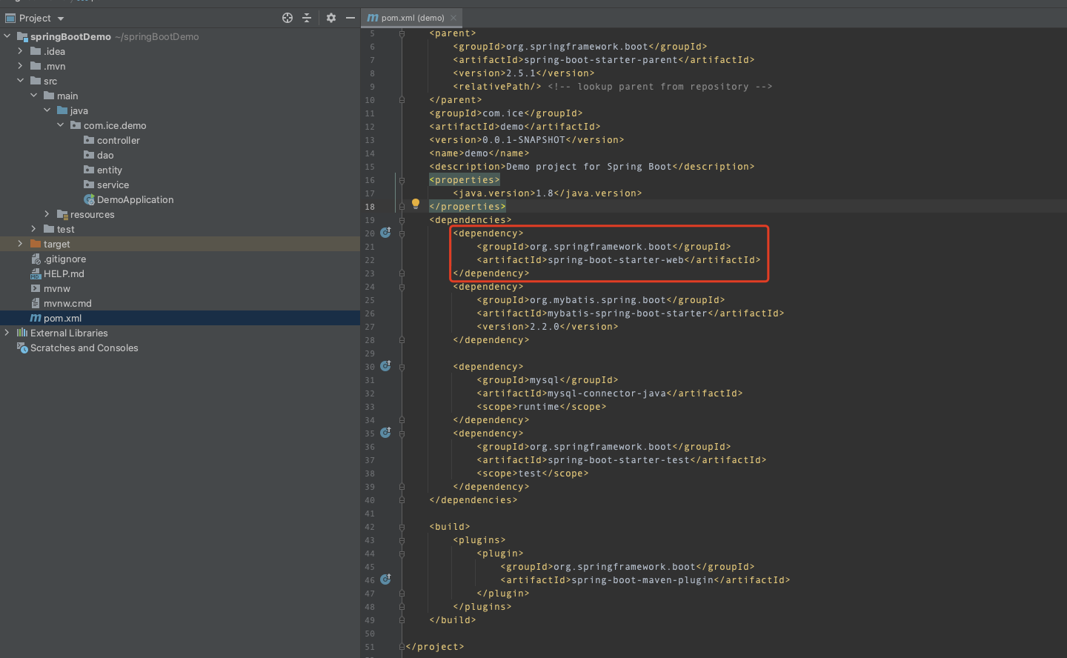Click line number 29 in gutter
Viewport: 1067px width, 658px height.
370,353
